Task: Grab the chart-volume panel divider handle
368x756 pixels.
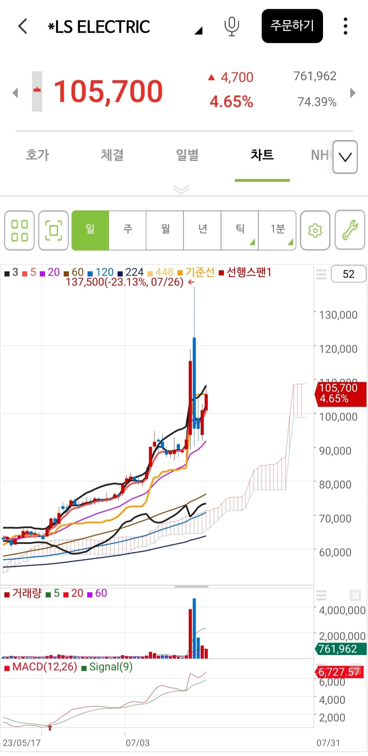Action: 191,586
